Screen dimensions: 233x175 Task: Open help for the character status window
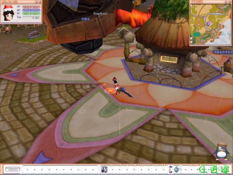[36, 2]
